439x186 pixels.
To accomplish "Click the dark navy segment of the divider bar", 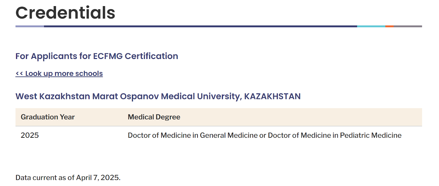I will pos(201,26).
